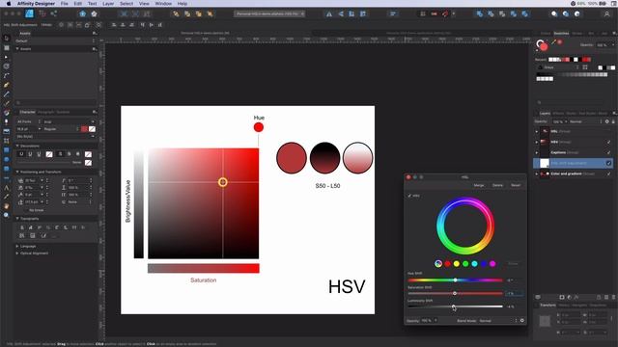Switch to the Export Persona icon
This screenshot has width=618, height=347.
[x=54, y=13]
